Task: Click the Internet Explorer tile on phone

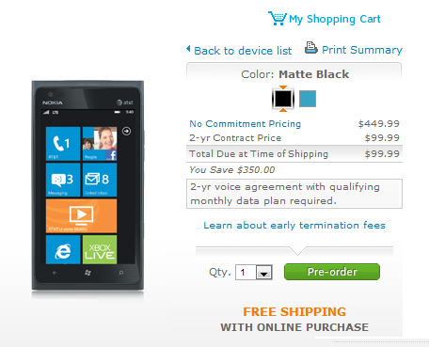Action: (x=63, y=249)
